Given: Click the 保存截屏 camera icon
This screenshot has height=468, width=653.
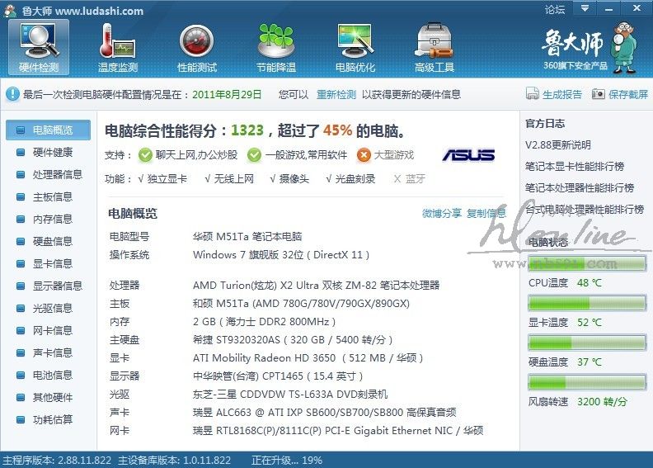Looking at the screenshot, I should tap(598, 95).
